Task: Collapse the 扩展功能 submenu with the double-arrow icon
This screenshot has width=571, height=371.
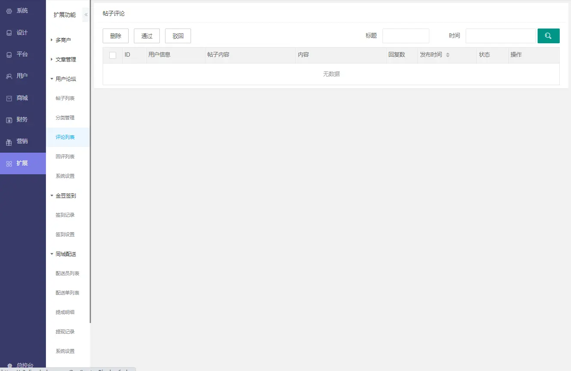Action: pos(86,15)
